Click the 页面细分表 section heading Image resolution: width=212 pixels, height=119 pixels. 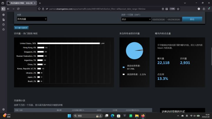tap(19, 100)
